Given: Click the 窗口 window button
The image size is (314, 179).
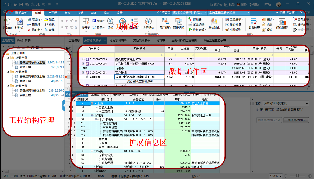Looking at the screenshot, I should (292, 12).
